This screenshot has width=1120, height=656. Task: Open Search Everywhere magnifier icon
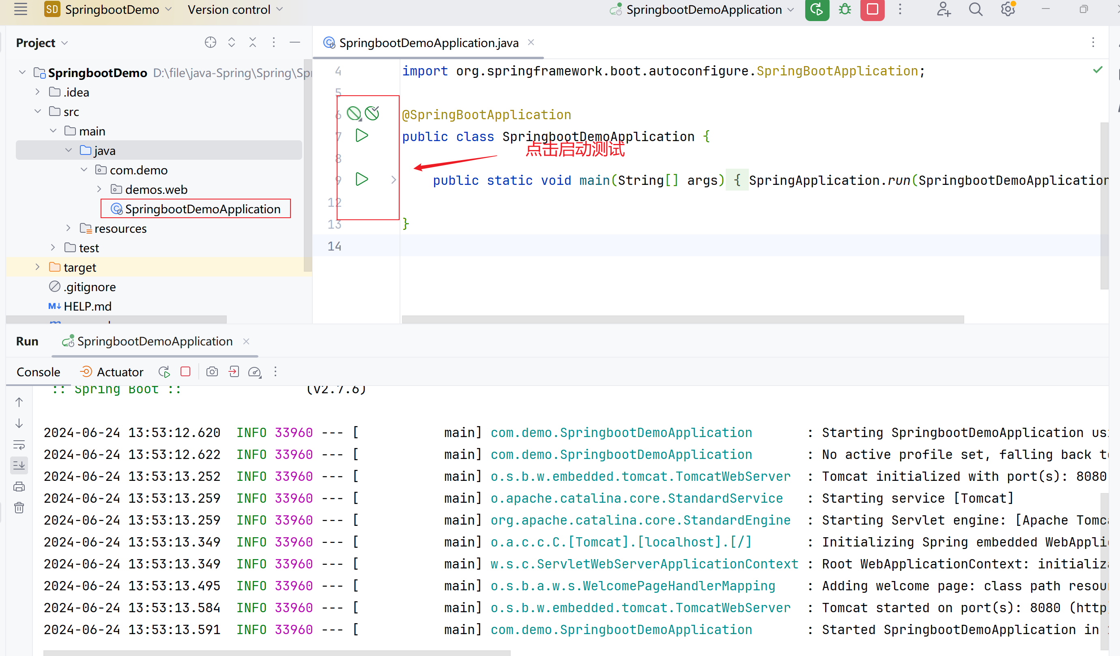(x=976, y=9)
